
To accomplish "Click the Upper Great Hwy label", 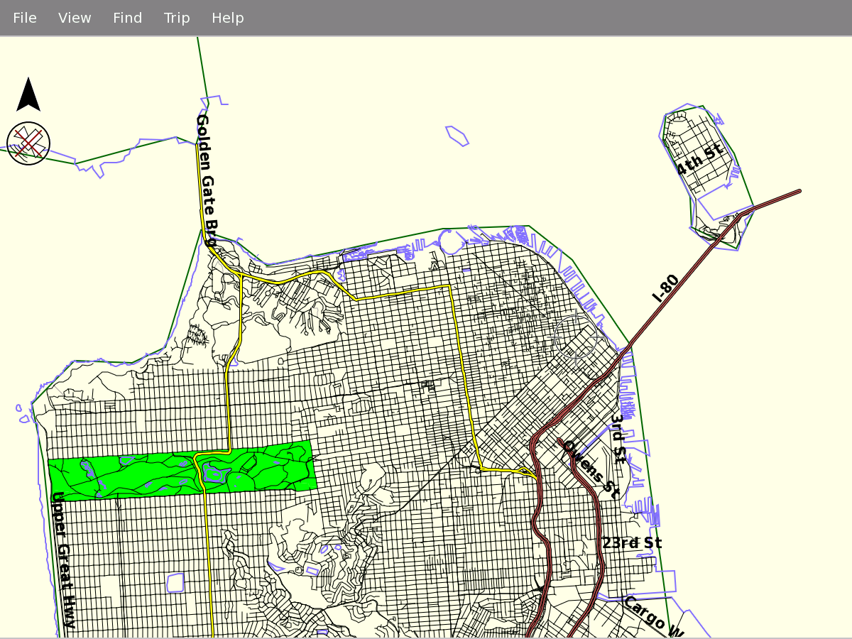I will (64, 559).
